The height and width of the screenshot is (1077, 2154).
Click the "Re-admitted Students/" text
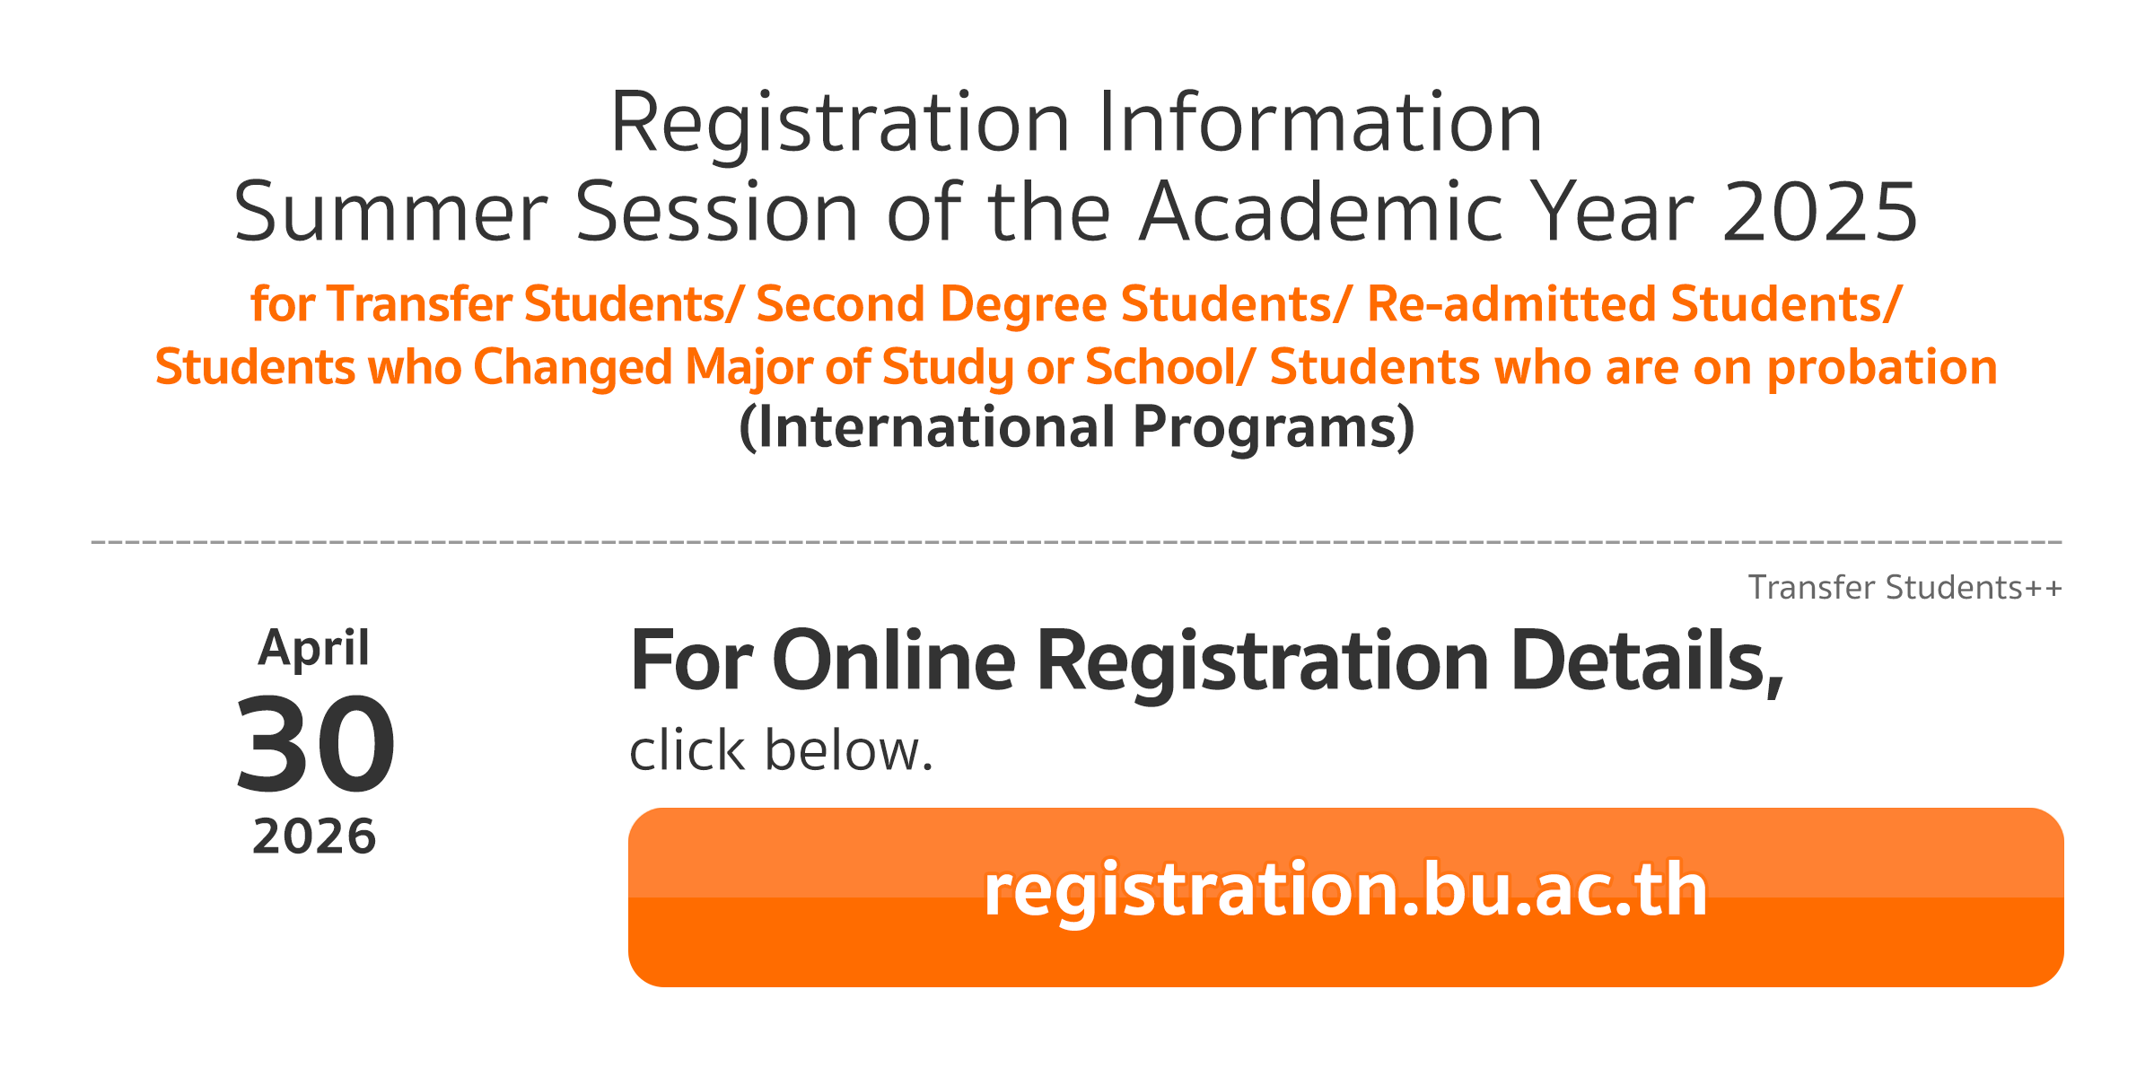tap(1633, 303)
